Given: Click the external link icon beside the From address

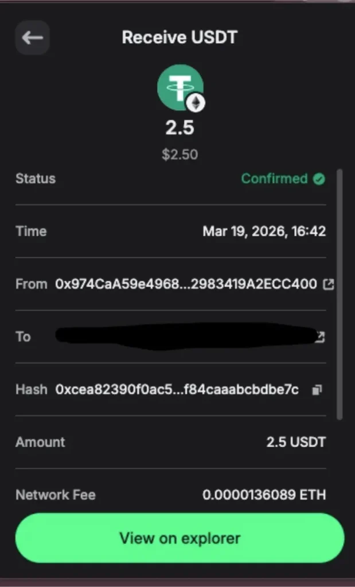Looking at the screenshot, I should tap(328, 283).
